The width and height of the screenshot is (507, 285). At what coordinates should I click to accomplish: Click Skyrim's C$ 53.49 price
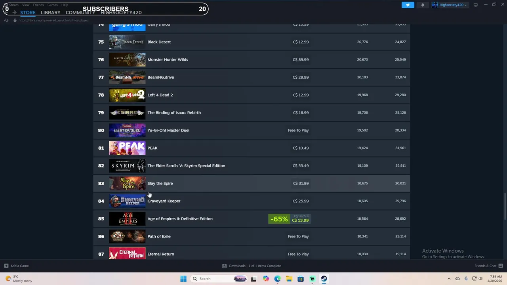point(301,165)
